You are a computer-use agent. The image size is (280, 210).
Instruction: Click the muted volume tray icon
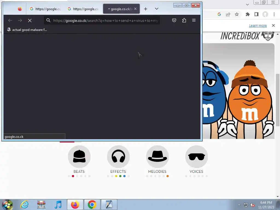point(252,205)
